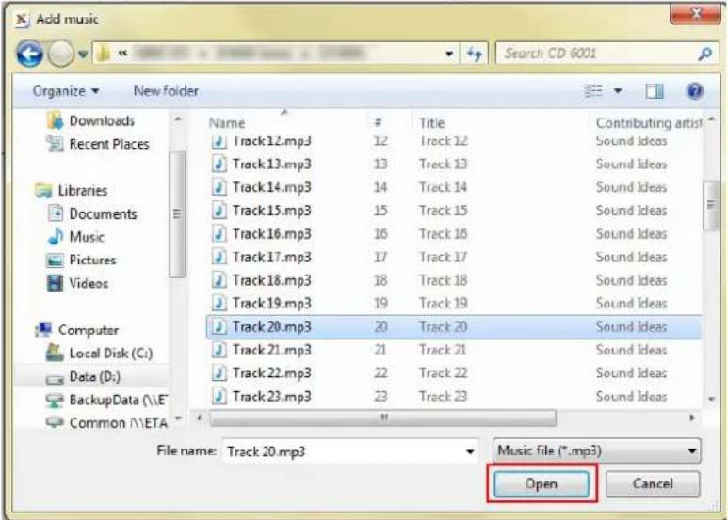Screen dimensions: 728x520
Task: Select the Track 17.mp3 file icon
Action: [219, 257]
